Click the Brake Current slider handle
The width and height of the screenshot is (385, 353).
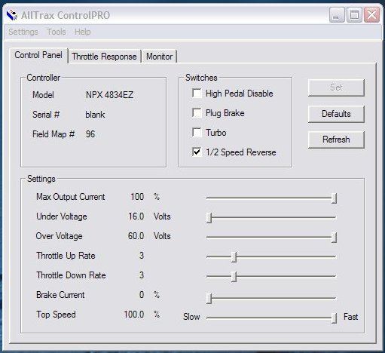209,299
